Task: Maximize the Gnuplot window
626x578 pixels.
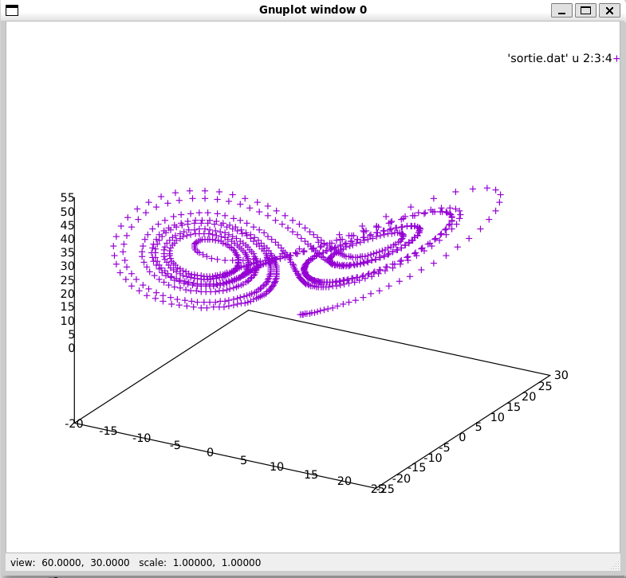Action: (x=585, y=10)
